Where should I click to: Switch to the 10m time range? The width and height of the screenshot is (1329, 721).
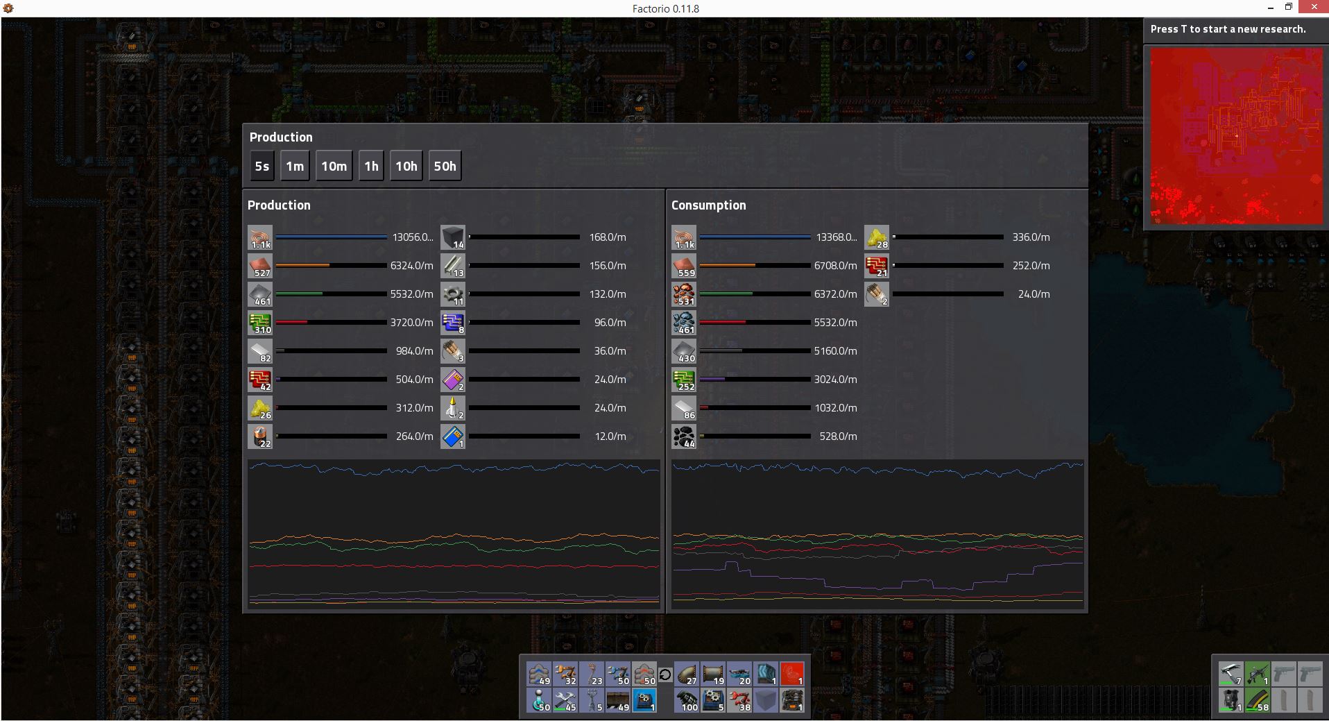tap(334, 167)
